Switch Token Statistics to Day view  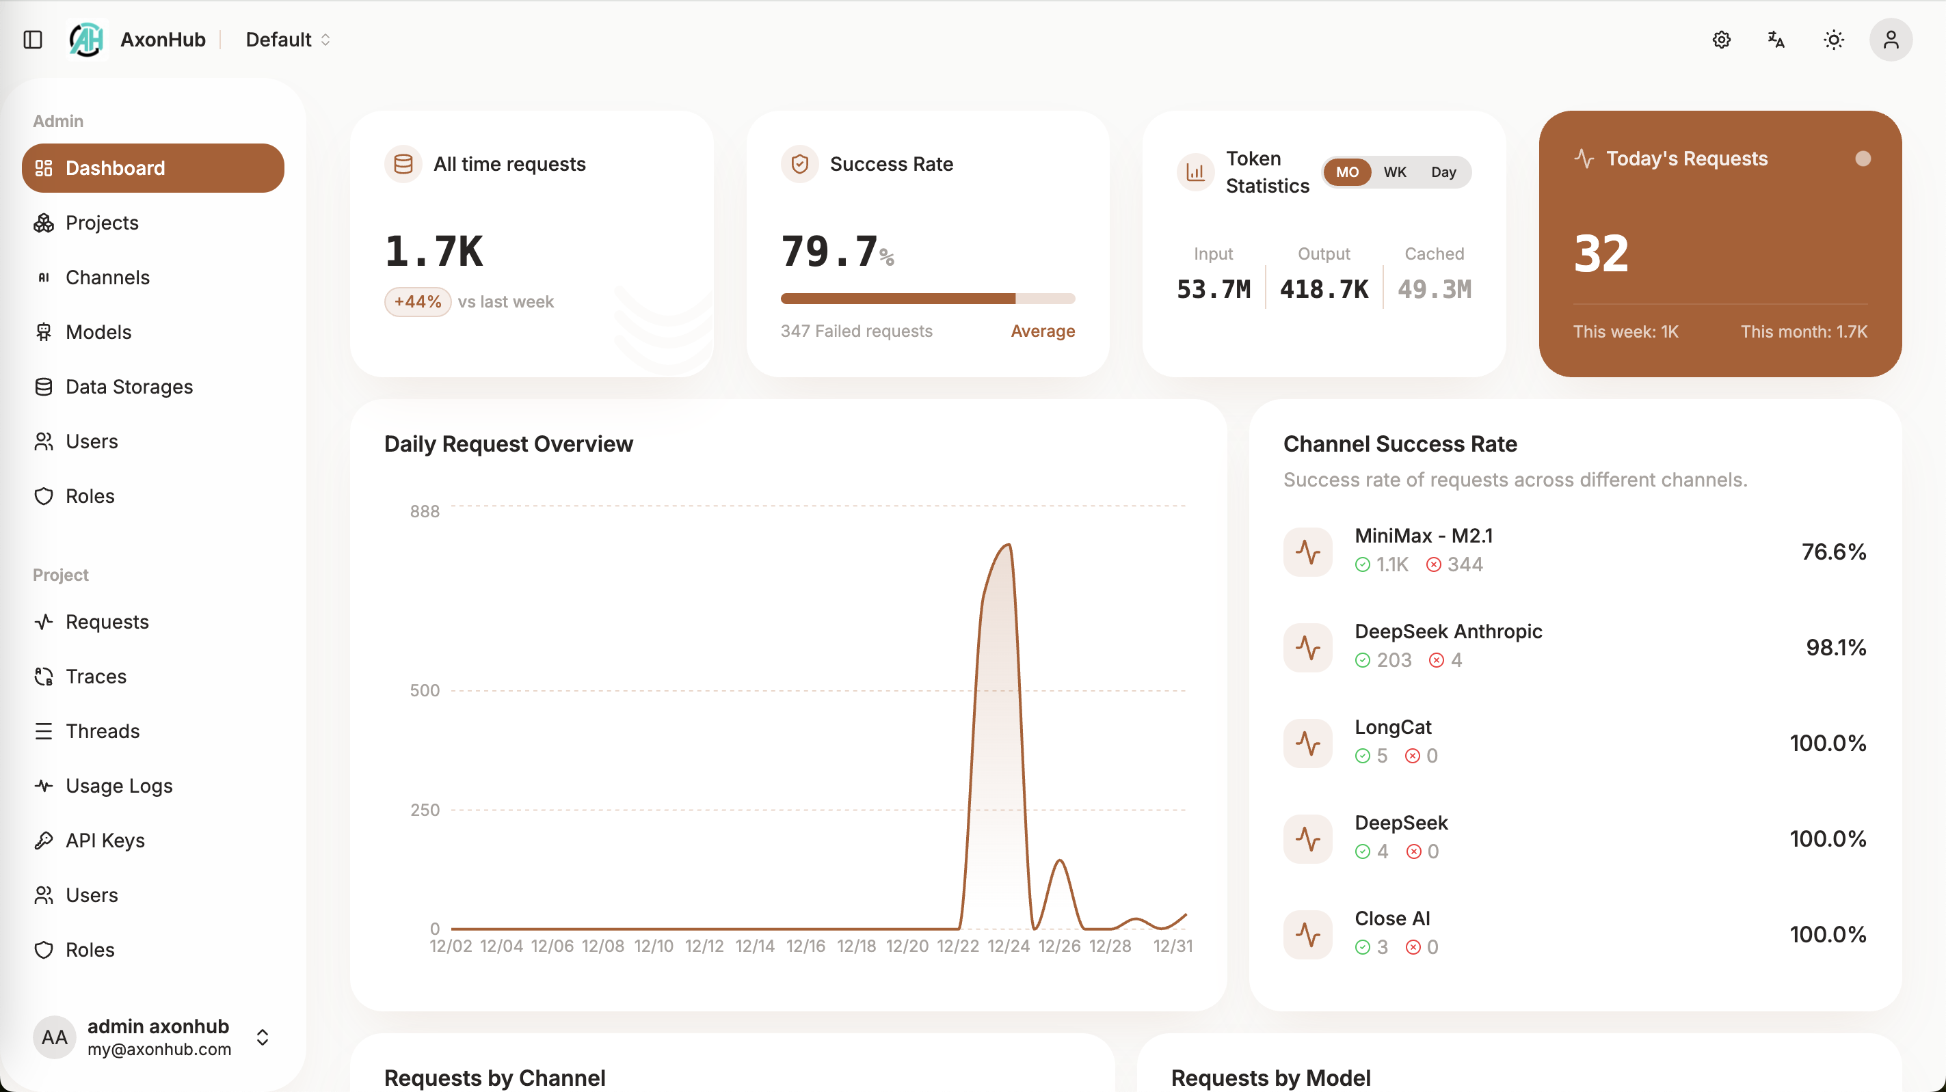coord(1443,172)
